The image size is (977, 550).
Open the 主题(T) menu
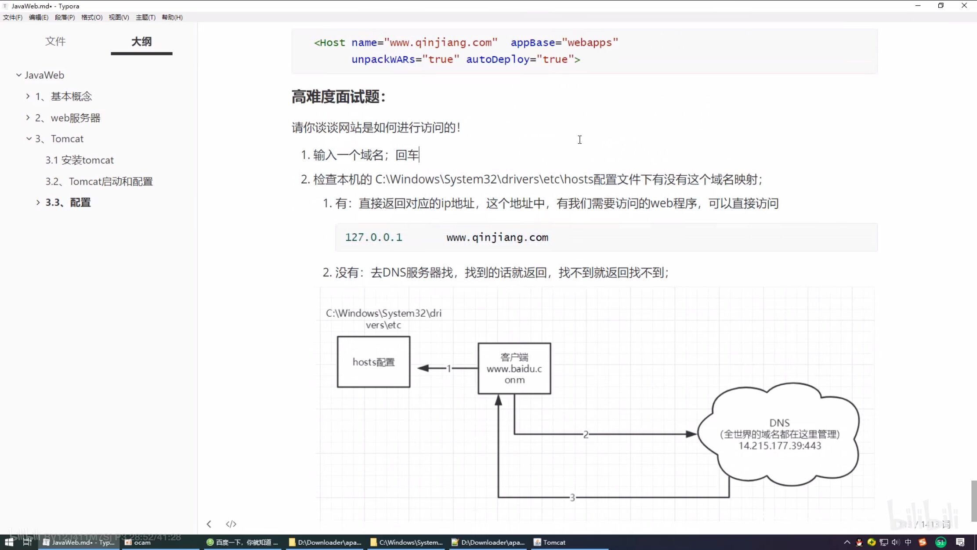[145, 17]
